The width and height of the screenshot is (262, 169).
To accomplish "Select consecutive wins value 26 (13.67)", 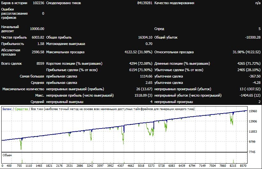I will [144, 89].
